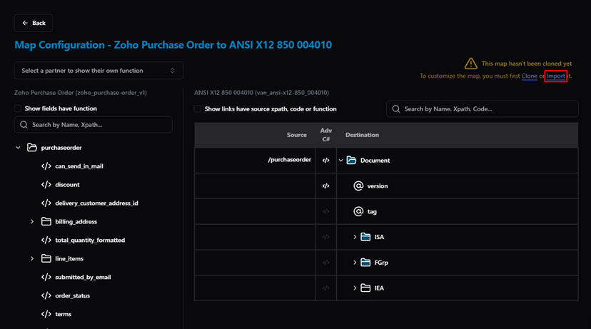Click the attribute icon beside version
The width and height of the screenshot is (591, 329).
pos(358,186)
